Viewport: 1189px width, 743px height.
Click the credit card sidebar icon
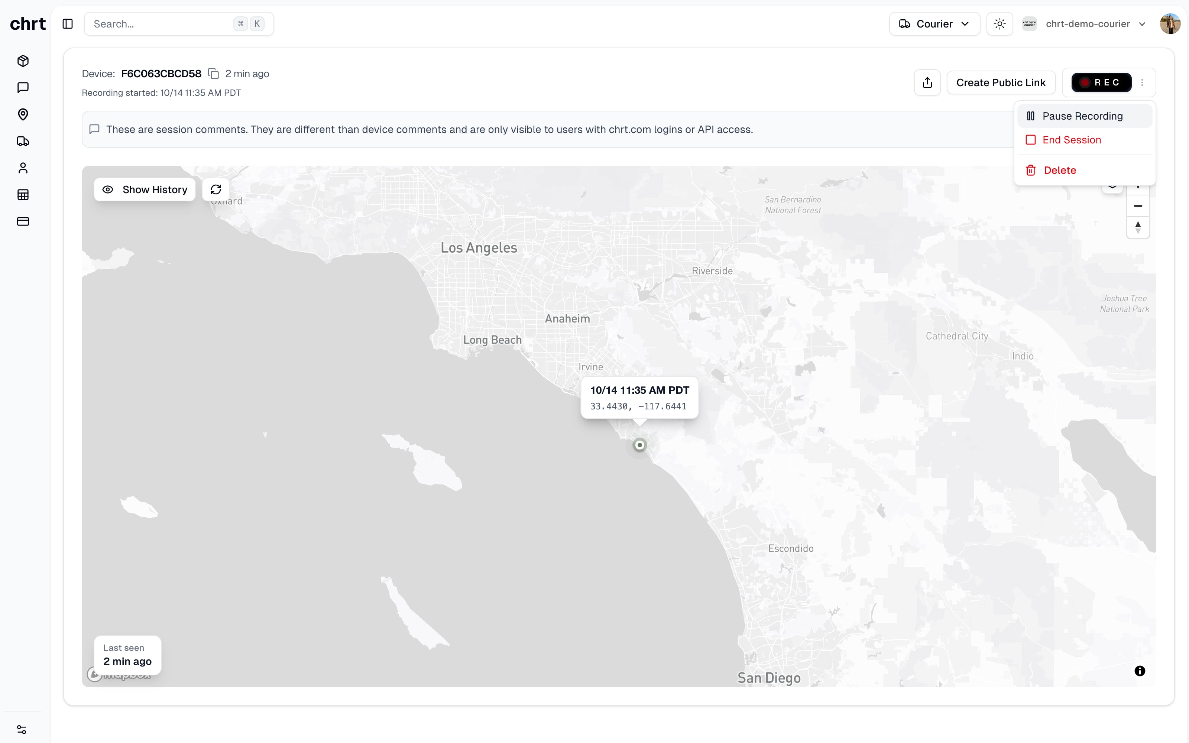coord(23,222)
